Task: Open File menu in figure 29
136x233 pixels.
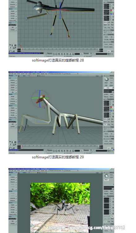Action: coord(10,74)
